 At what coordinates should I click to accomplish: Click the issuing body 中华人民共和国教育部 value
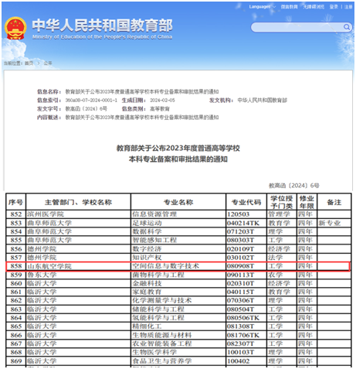click(263, 101)
